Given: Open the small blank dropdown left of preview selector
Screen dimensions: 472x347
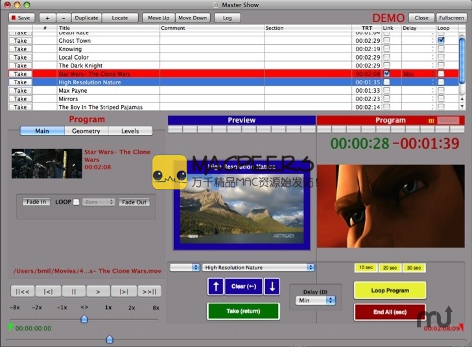Looking at the screenshot, I should 185,267.
